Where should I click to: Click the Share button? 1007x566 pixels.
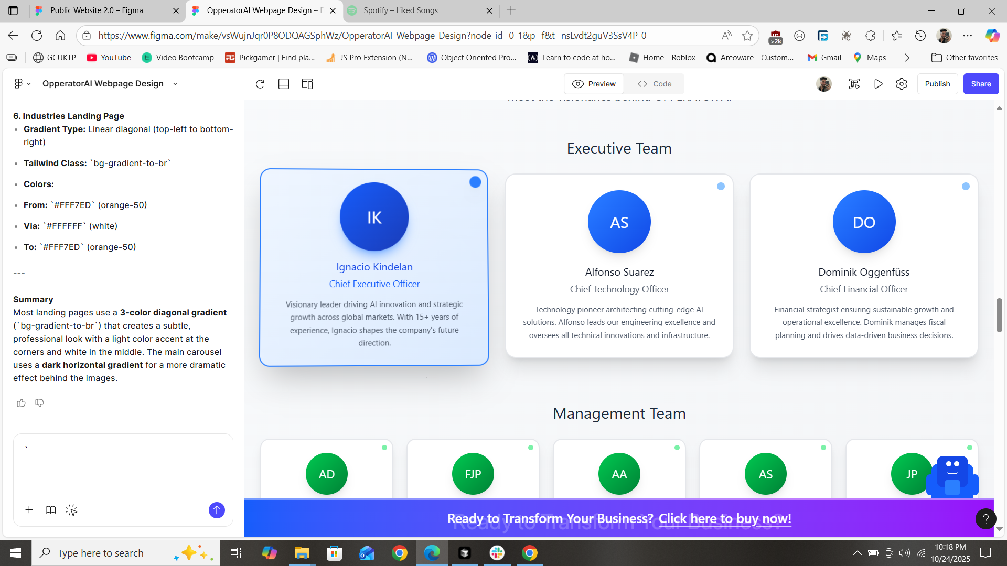(981, 84)
